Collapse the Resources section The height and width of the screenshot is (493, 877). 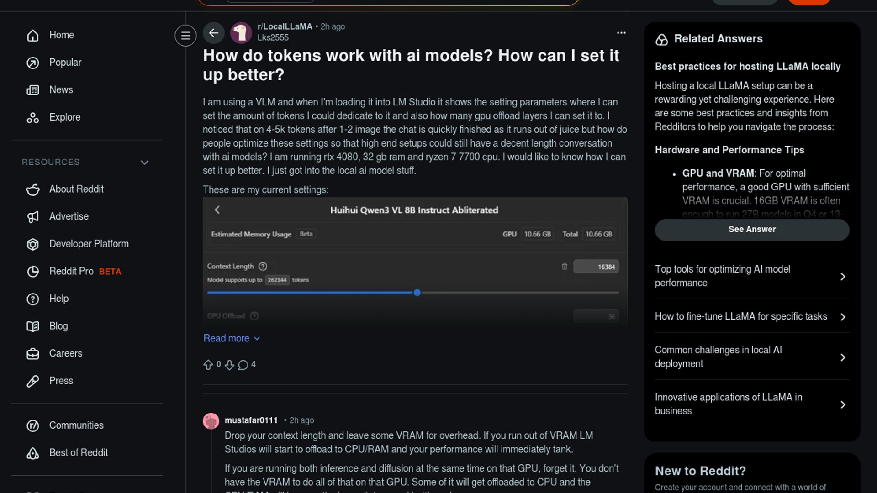[144, 163]
